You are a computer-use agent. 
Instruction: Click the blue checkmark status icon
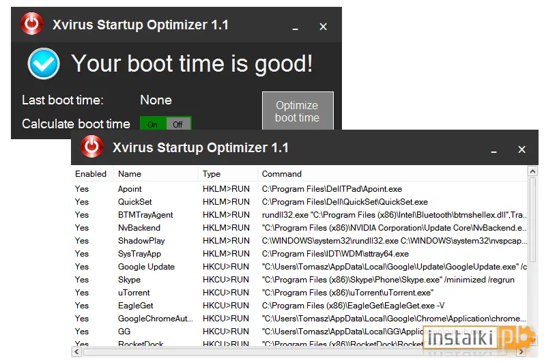point(44,63)
